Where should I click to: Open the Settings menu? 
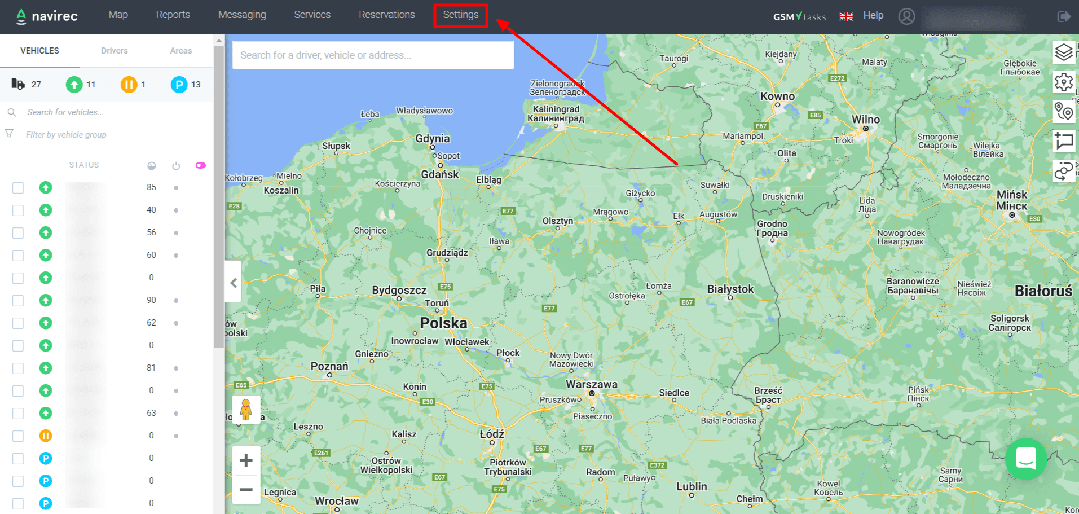461,15
